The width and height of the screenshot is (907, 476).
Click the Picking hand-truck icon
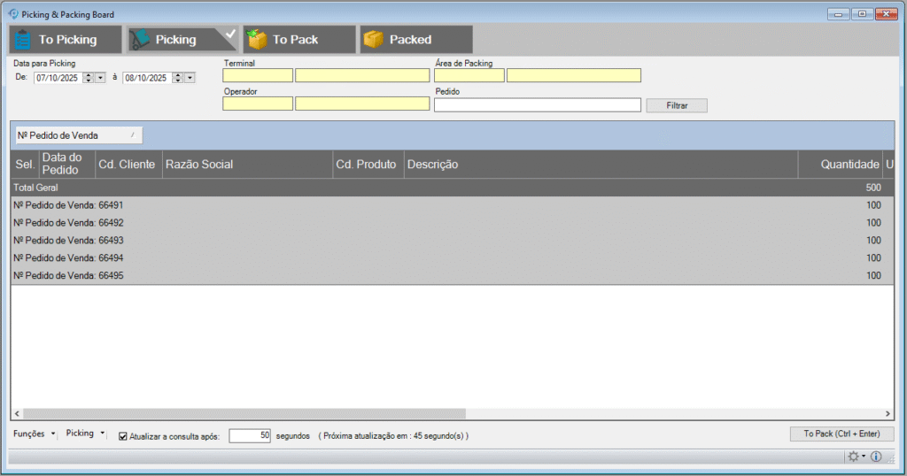[x=140, y=39]
